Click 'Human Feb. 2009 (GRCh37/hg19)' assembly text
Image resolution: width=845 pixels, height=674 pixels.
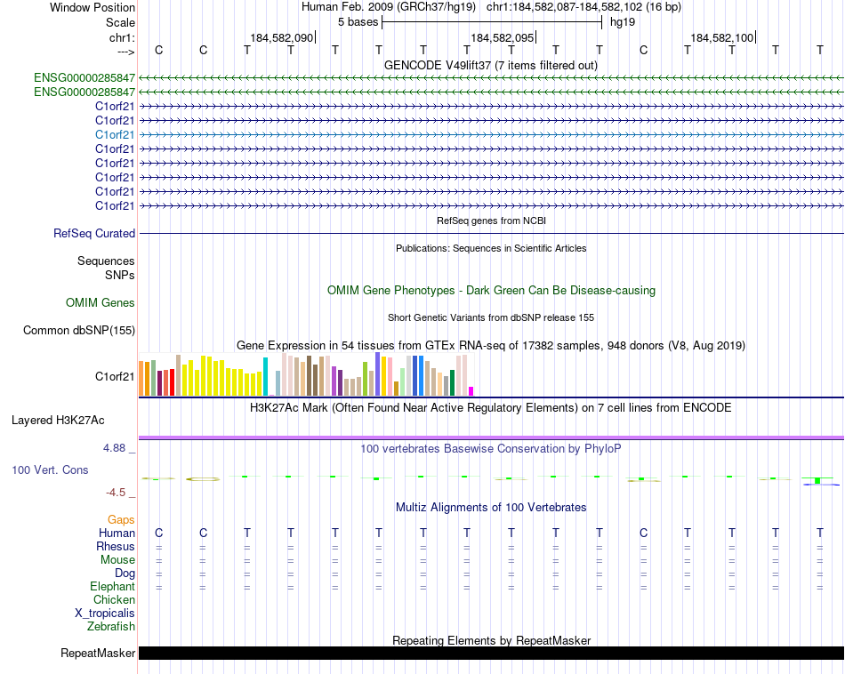coord(389,7)
